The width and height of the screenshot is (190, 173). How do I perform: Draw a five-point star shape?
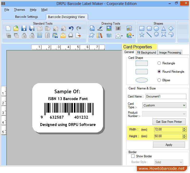[x=142, y=35]
